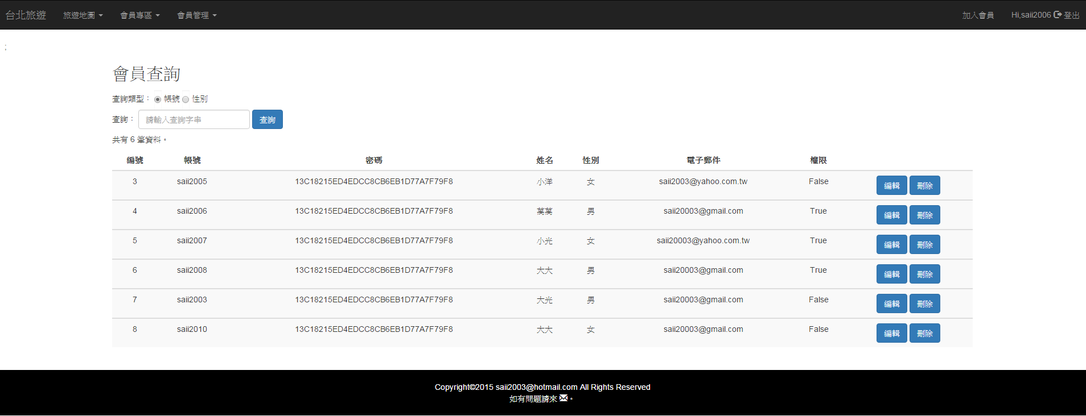Click the 會員查詢 page heading
The width and height of the screenshot is (1086, 416).
point(146,74)
